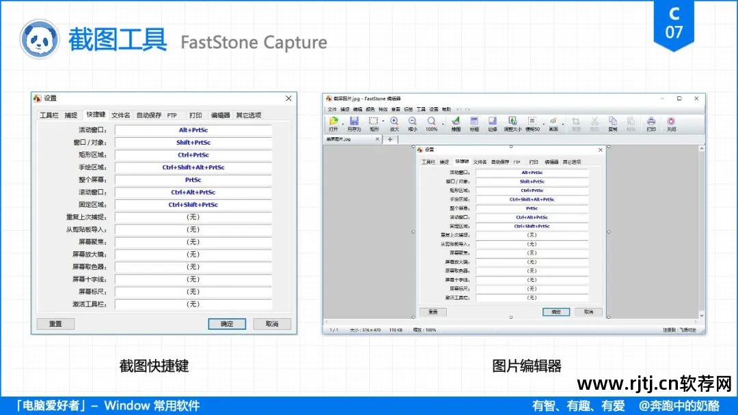Screen dimensions: 738x415
Task: Open the 特效 menu in editor
Action: [383, 109]
